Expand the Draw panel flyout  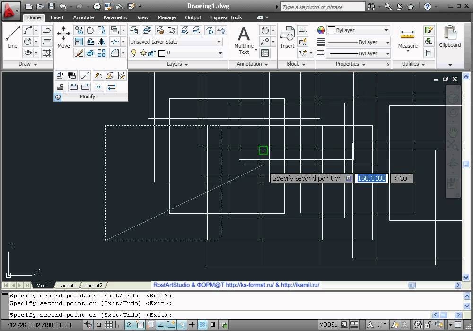(x=27, y=64)
